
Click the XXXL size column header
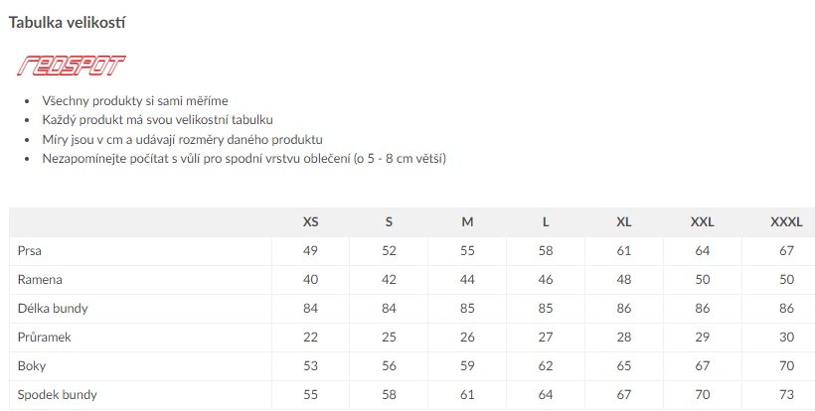(786, 222)
